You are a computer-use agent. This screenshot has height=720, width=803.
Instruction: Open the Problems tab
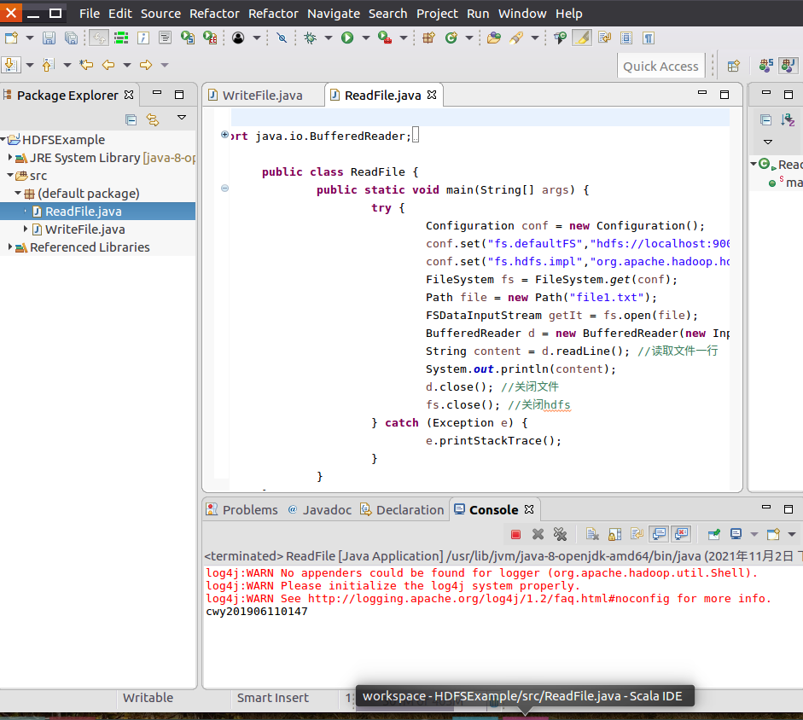[249, 509]
